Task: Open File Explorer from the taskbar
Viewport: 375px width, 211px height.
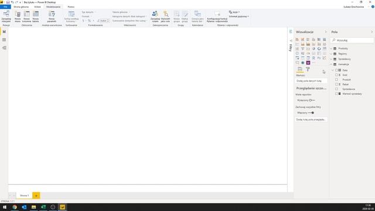Action: (34, 207)
